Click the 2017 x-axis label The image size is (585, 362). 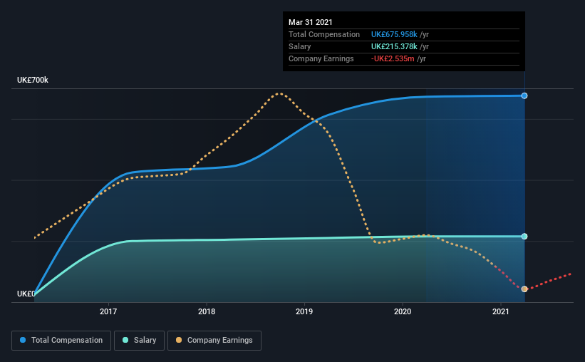pos(108,311)
